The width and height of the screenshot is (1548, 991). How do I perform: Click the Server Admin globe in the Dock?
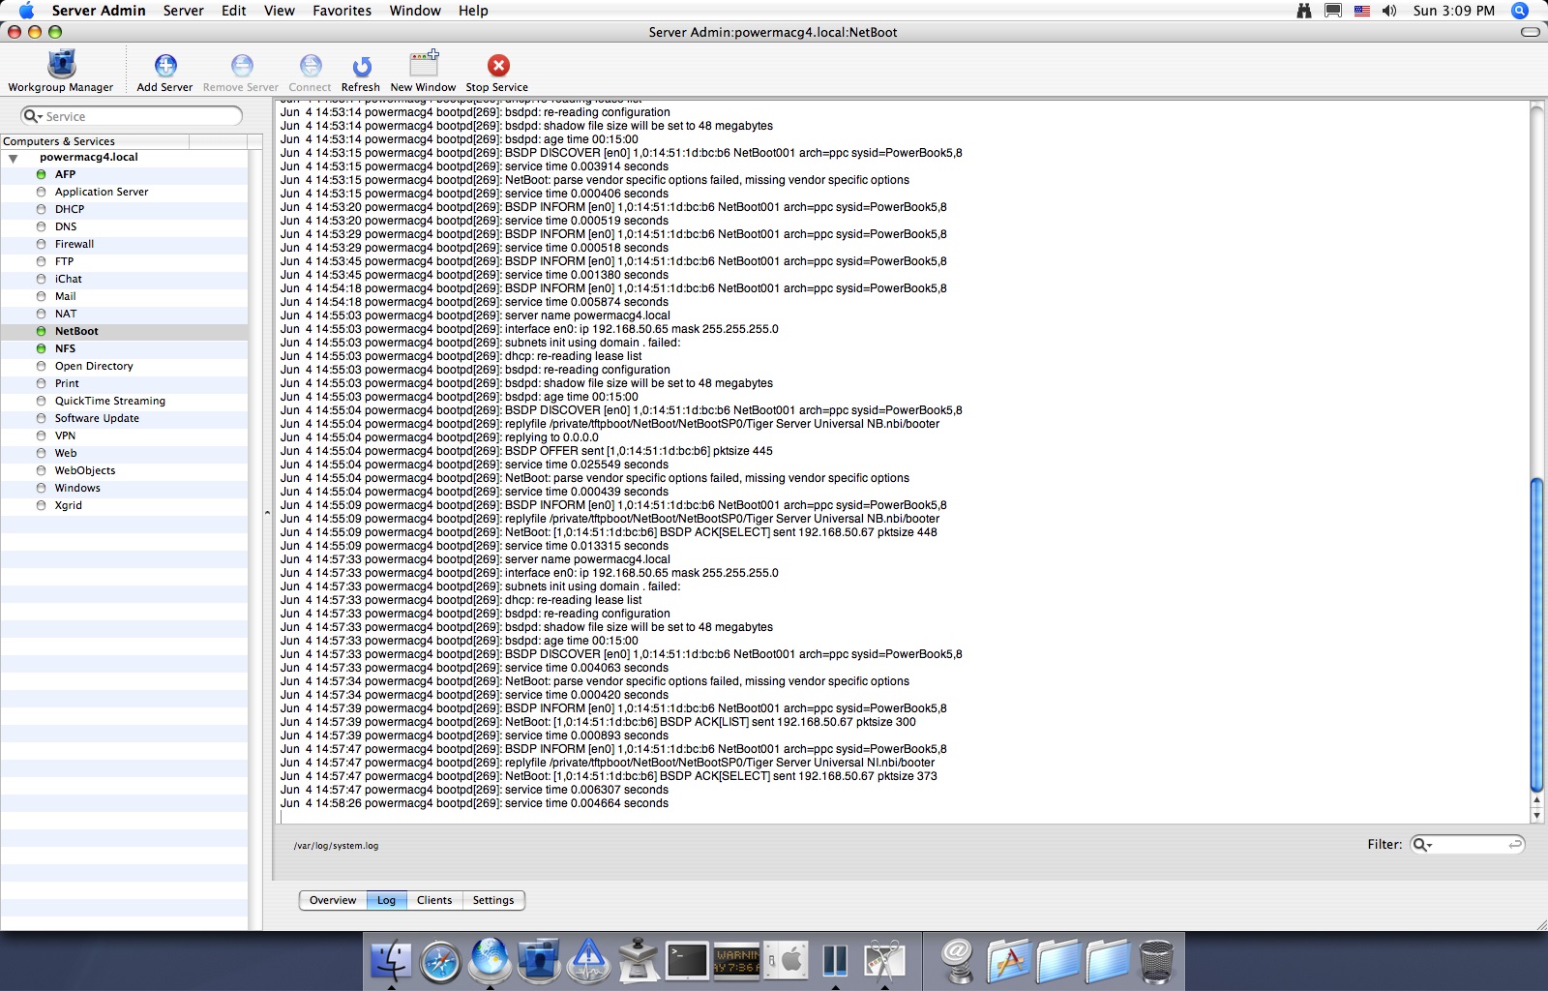(490, 959)
